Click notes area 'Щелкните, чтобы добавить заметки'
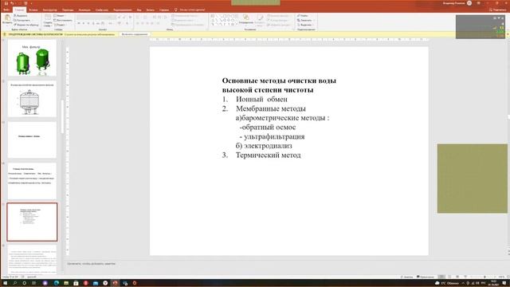This screenshot has height=287, width=510. 91,264
